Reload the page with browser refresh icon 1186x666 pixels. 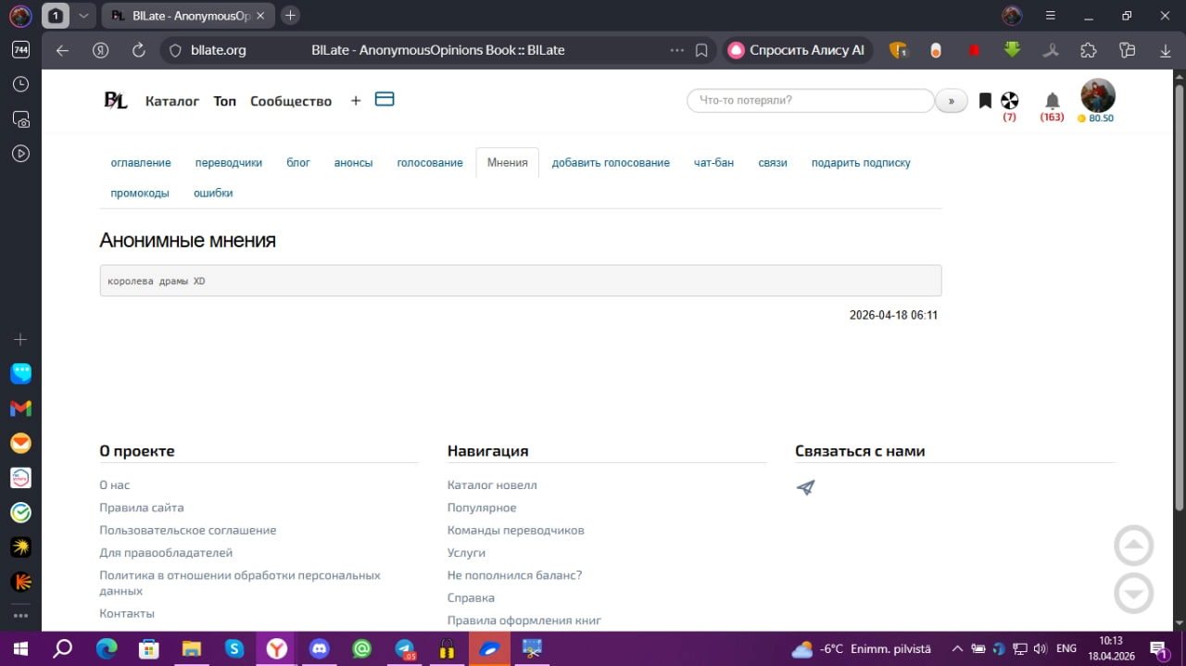click(139, 50)
